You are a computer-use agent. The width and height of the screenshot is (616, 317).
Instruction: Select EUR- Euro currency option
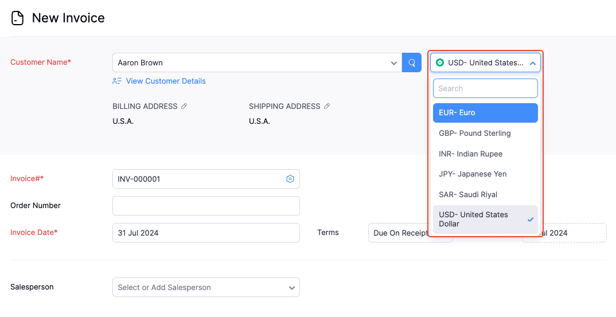485,113
